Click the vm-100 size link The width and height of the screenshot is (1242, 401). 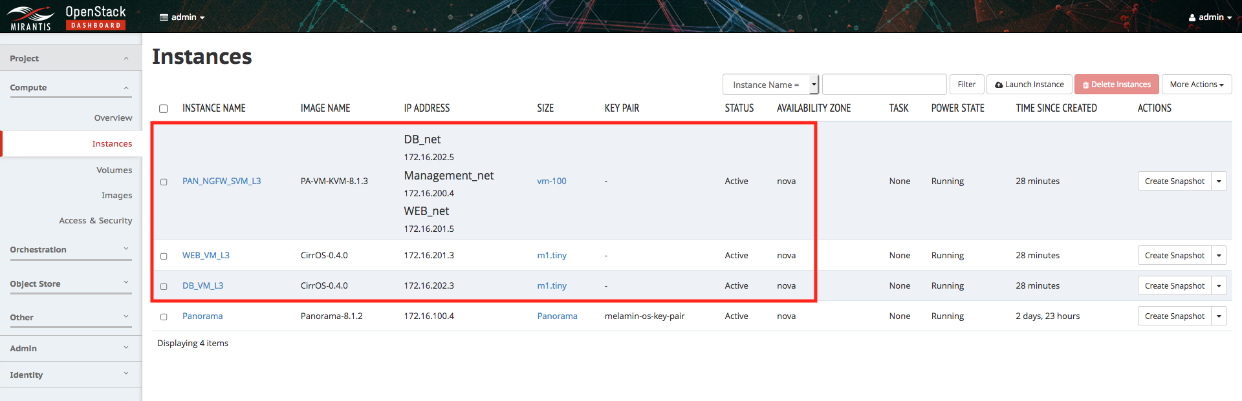[552, 181]
